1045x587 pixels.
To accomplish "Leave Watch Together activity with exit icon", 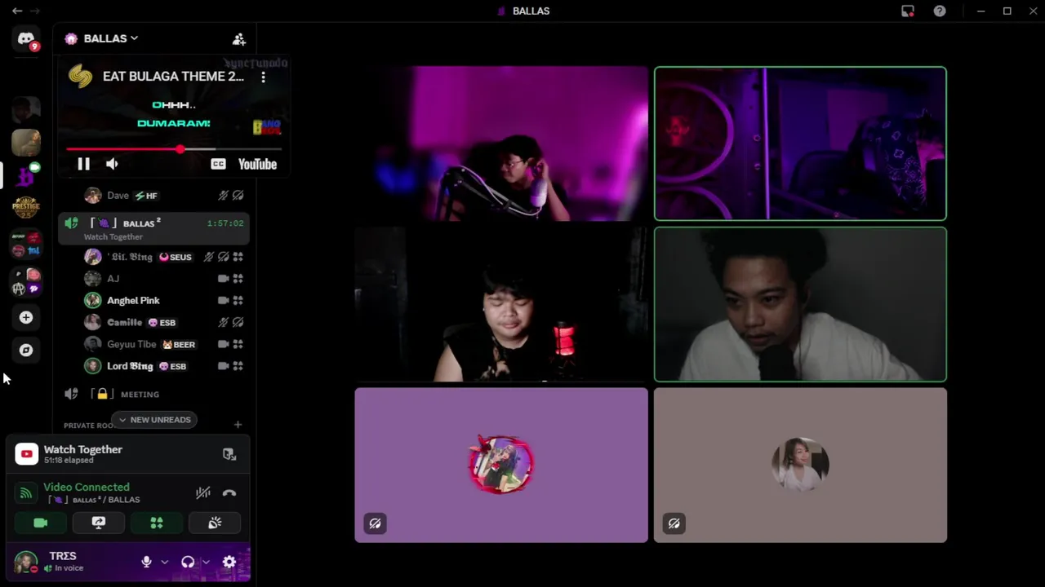I will click(x=229, y=454).
